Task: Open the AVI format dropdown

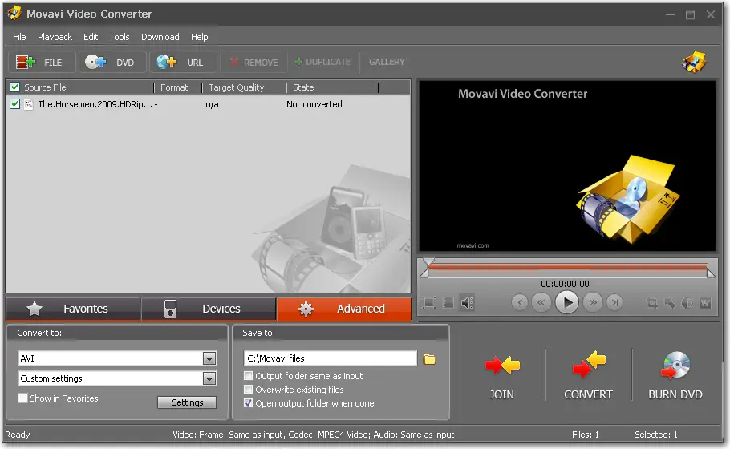Action: [x=209, y=358]
